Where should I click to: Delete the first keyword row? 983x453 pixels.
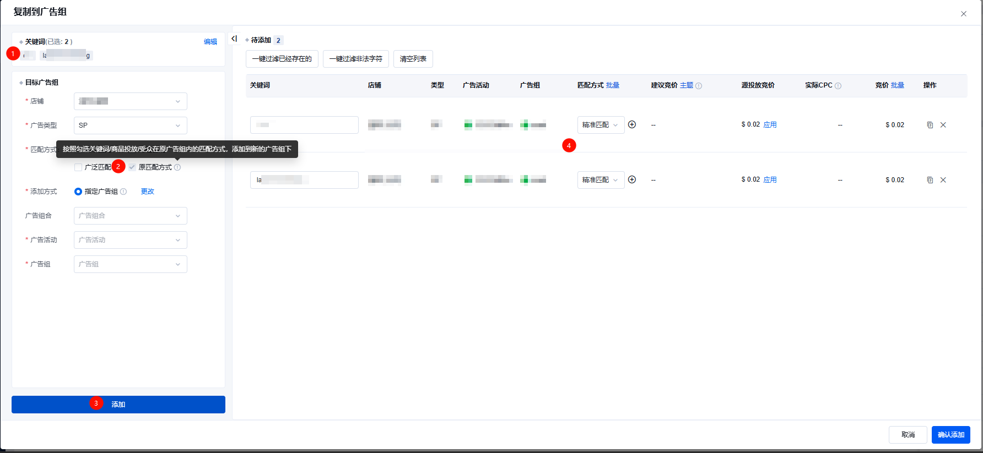pyautogui.click(x=943, y=125)
